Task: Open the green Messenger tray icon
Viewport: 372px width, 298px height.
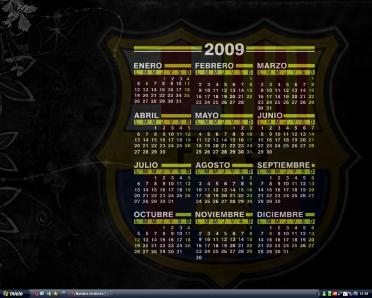Action: (324, 294)
